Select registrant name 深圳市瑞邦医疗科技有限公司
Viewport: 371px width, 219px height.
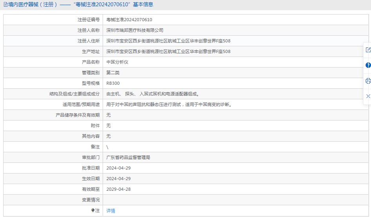135,30
